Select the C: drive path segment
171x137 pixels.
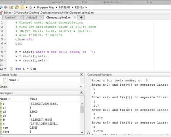click(x=31, y=8)
